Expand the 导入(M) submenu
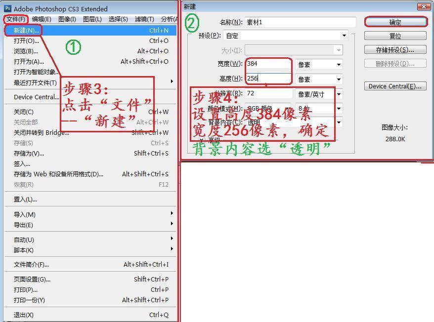The width and height of the screenshot is (434, 322). (x=90, y=214)
